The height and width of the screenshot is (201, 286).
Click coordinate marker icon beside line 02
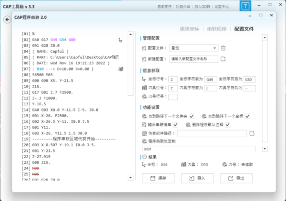121,40
